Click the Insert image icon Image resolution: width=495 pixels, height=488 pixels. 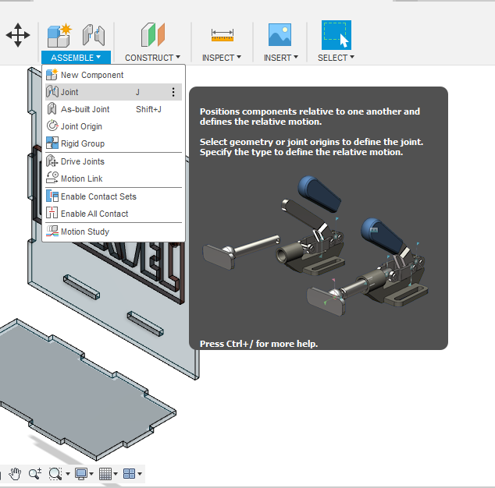[x=280, y=34]
